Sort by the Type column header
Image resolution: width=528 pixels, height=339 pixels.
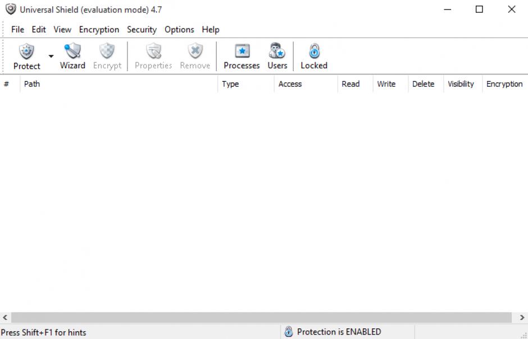(x=246, y=84)
